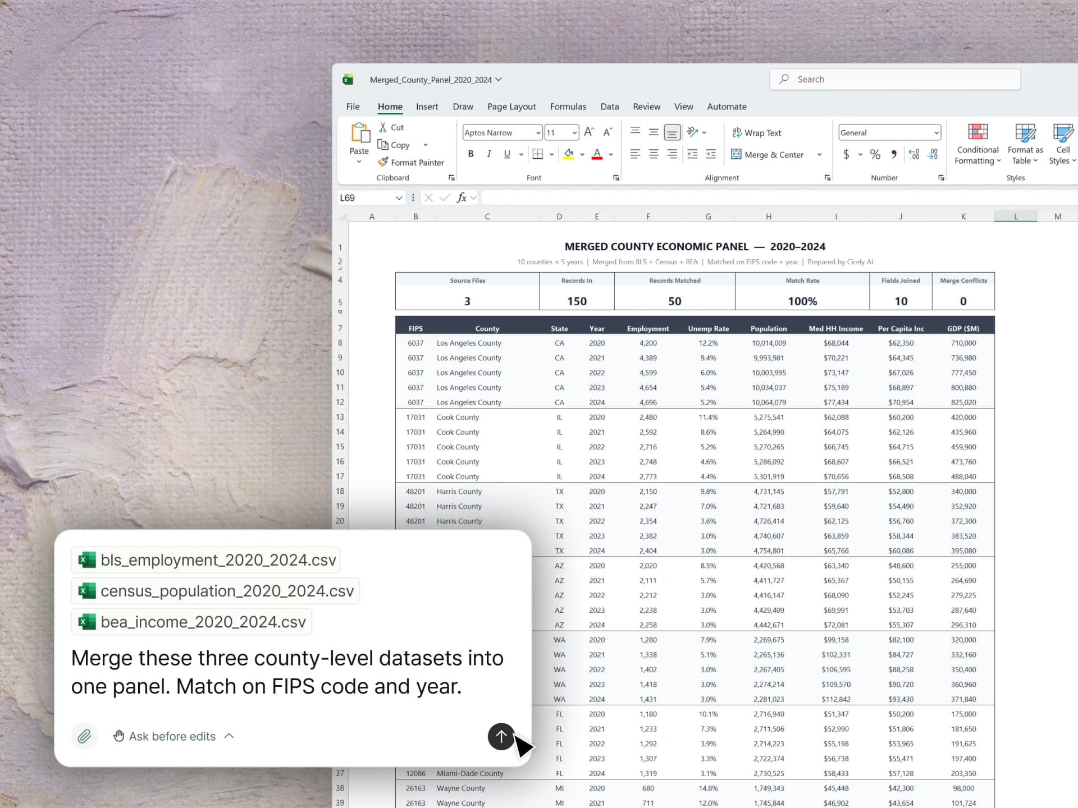Toggle Wrap Text for the selected cell
The height and width of the screenshot is (808, 1078).
[757, 132]
